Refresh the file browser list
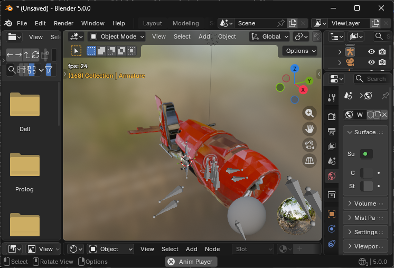The height and width of the screenshot is (268, 394). (x=35, y=54)
